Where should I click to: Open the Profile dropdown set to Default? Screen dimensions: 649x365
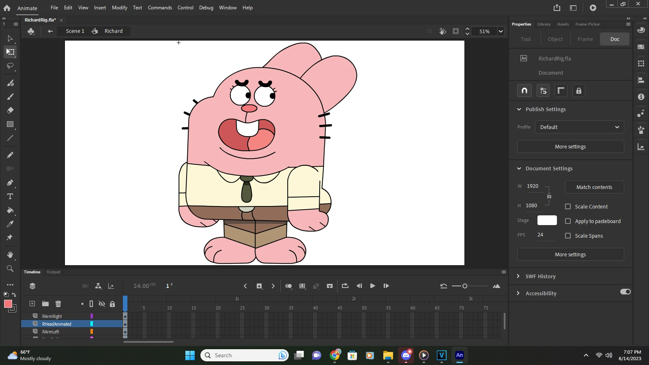(x=579, y=127)
